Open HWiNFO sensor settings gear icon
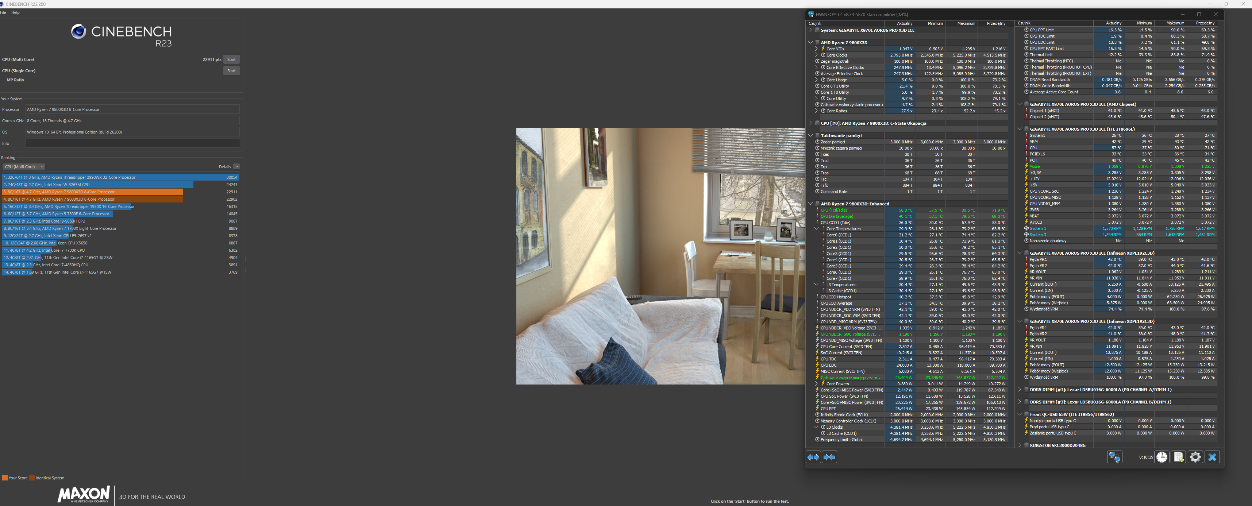Screen dimensions: 1252x506 [1195, 457]
